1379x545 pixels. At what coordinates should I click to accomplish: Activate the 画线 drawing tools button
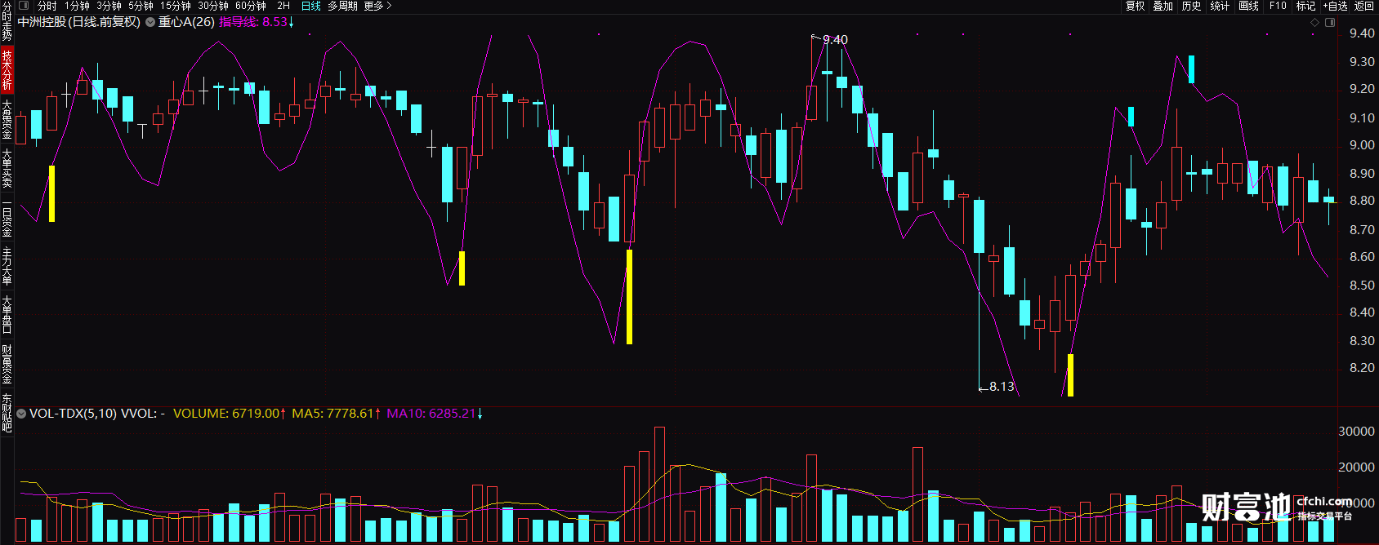(1248, 6)
